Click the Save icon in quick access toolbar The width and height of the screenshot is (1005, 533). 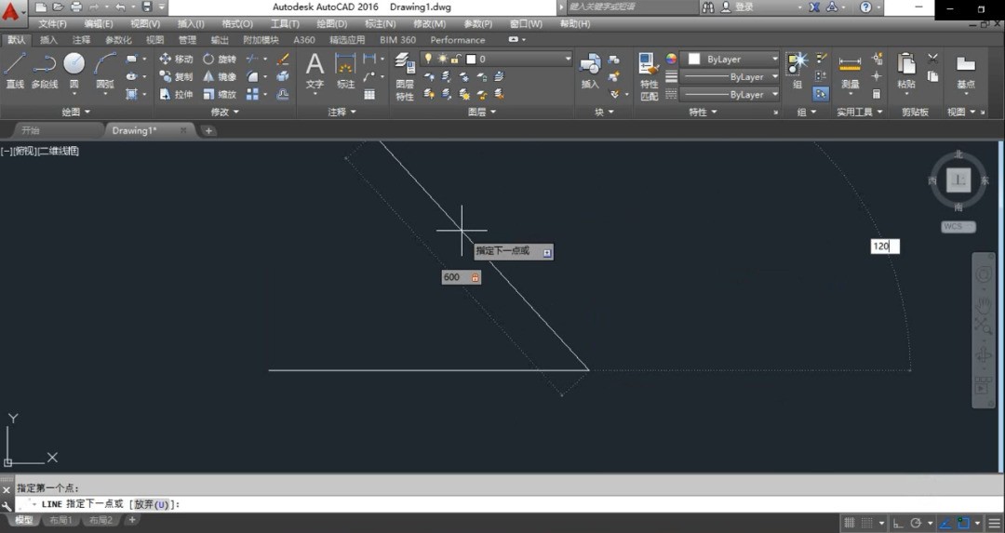[x=147, y=7]
